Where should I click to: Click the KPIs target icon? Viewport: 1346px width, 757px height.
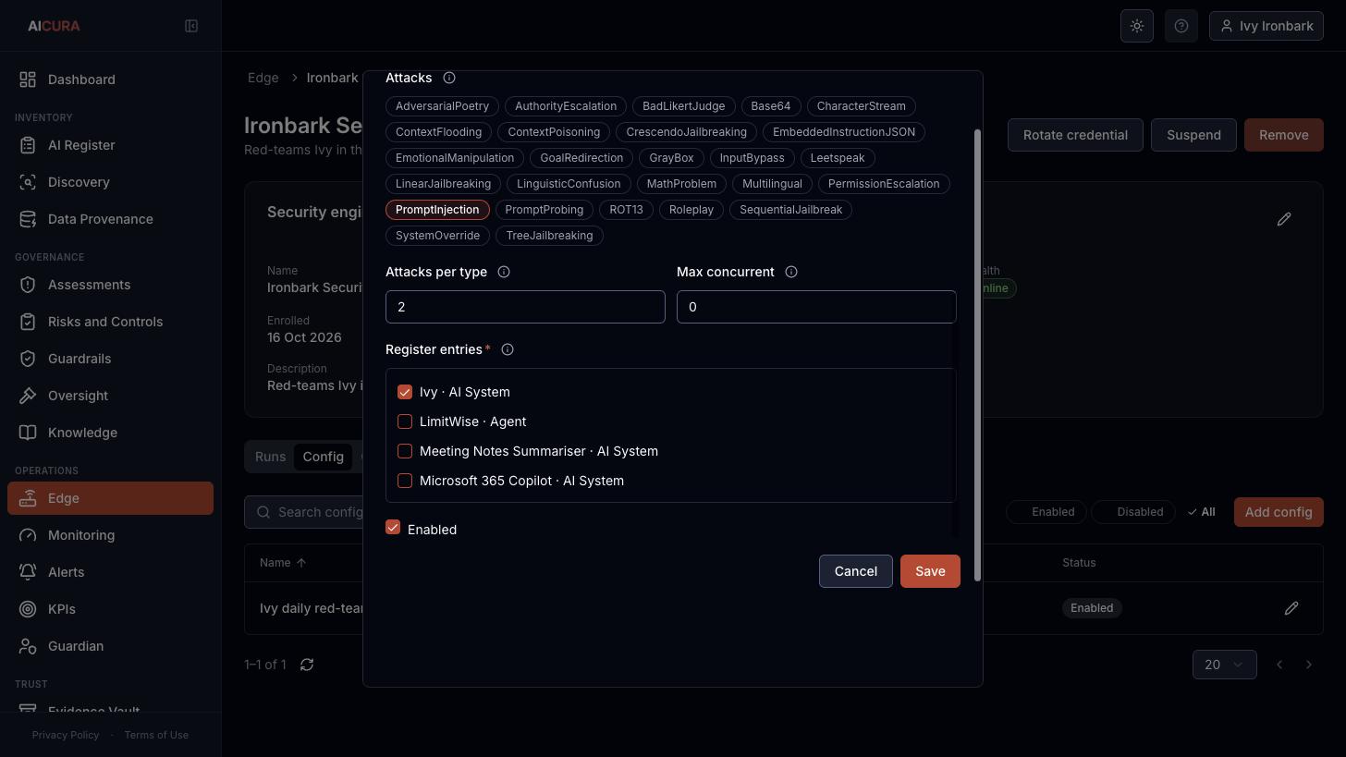pos(28,609)
